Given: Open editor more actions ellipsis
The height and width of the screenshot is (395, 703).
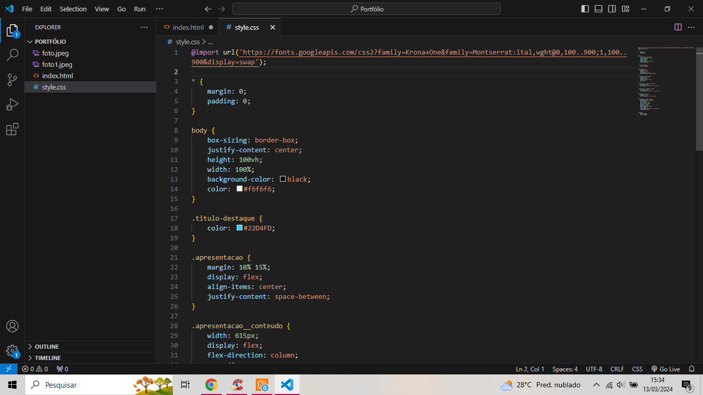Looking at the screenshot, I should tap(692, 27).
